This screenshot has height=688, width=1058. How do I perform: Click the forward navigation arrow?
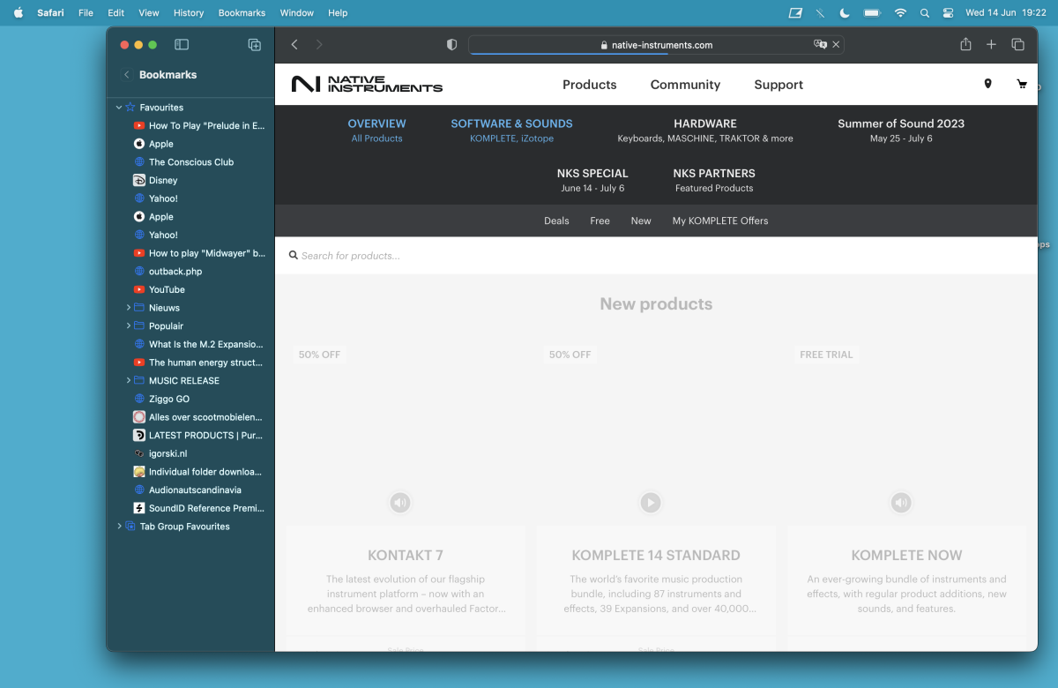(319, 45)
